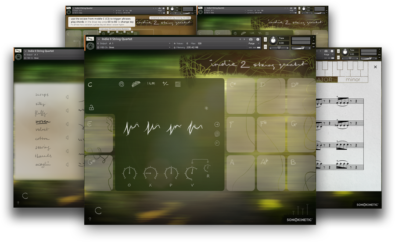Take a snapshot with the camera icon in front window
Image resolution: width=395 pixels, height=242 pixels.
[251, 40]
